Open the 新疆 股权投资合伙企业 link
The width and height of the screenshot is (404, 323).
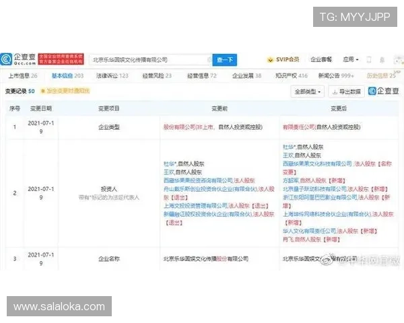pyautogui.click(x=207, y=214)
